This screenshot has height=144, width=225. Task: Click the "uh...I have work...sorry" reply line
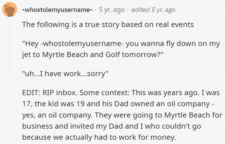point(65,74)
